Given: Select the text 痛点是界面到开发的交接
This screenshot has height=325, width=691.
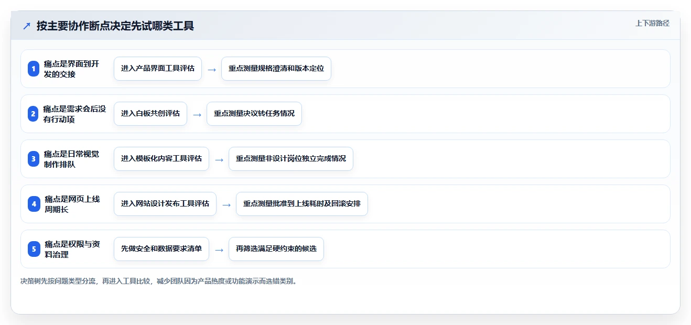Looking at the screenshot, I should point(71,69).
